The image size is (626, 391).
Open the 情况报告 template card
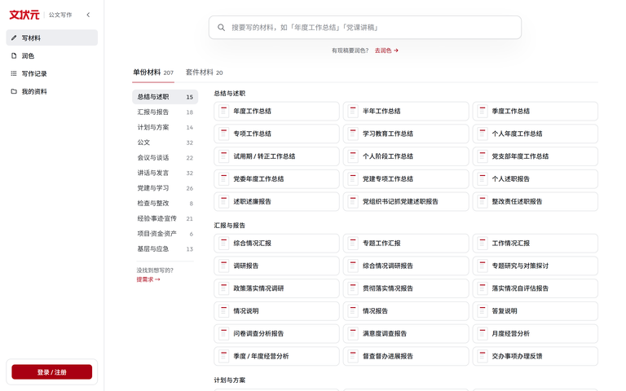[x=406, y=311]
